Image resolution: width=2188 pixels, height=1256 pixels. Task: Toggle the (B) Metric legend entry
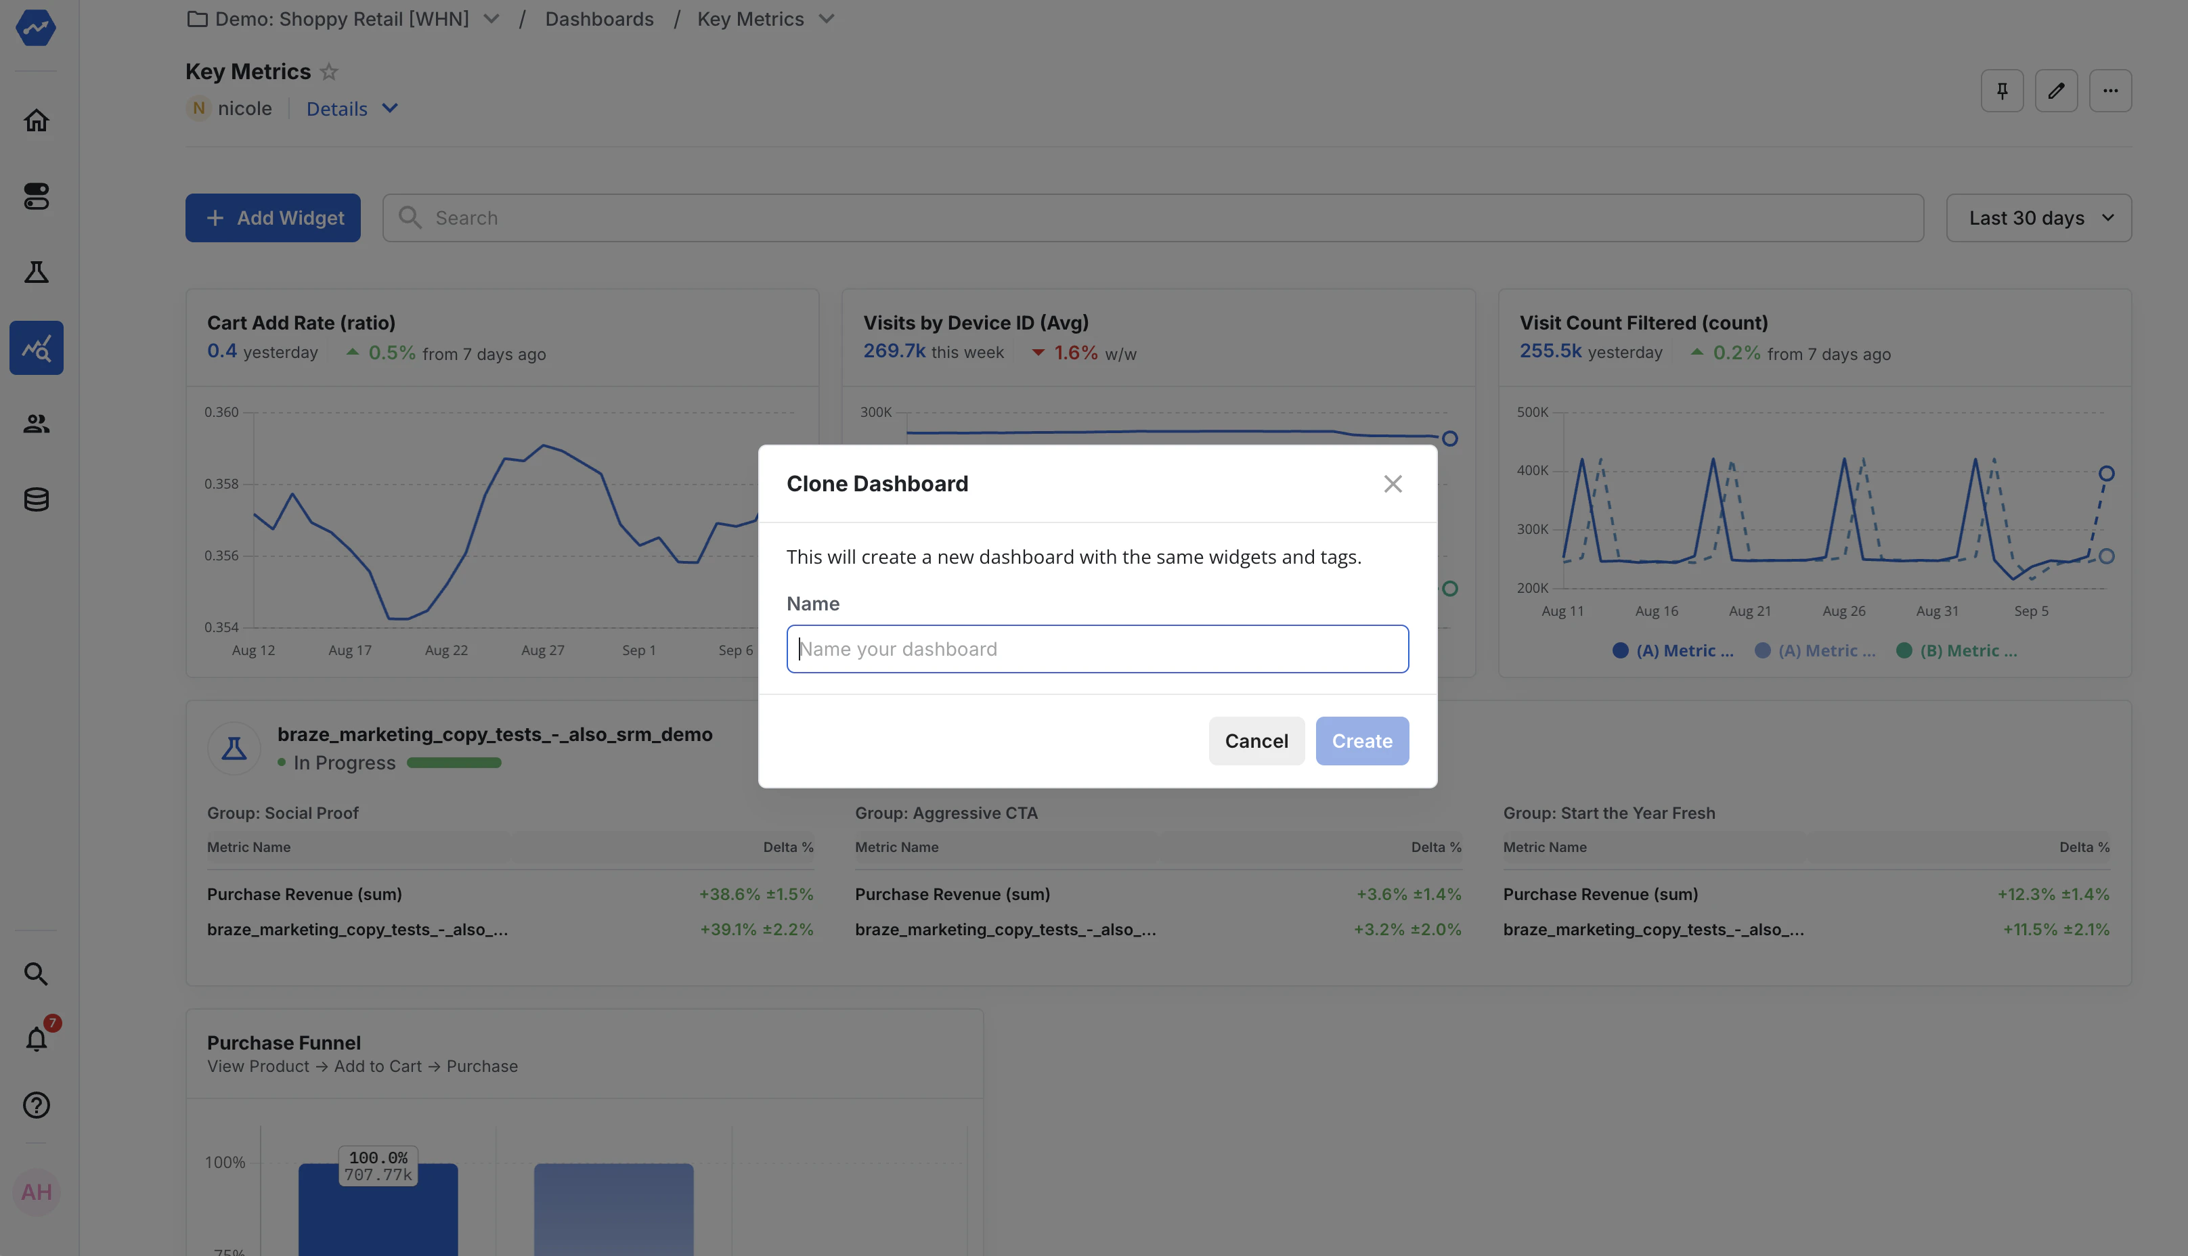pyautogui.click(x=1959, y=650)
